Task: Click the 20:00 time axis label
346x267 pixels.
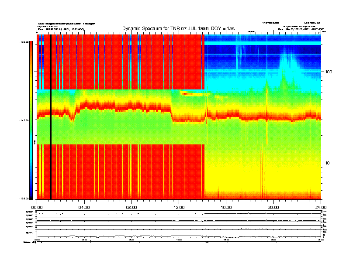Action: [x=273, y=208]
